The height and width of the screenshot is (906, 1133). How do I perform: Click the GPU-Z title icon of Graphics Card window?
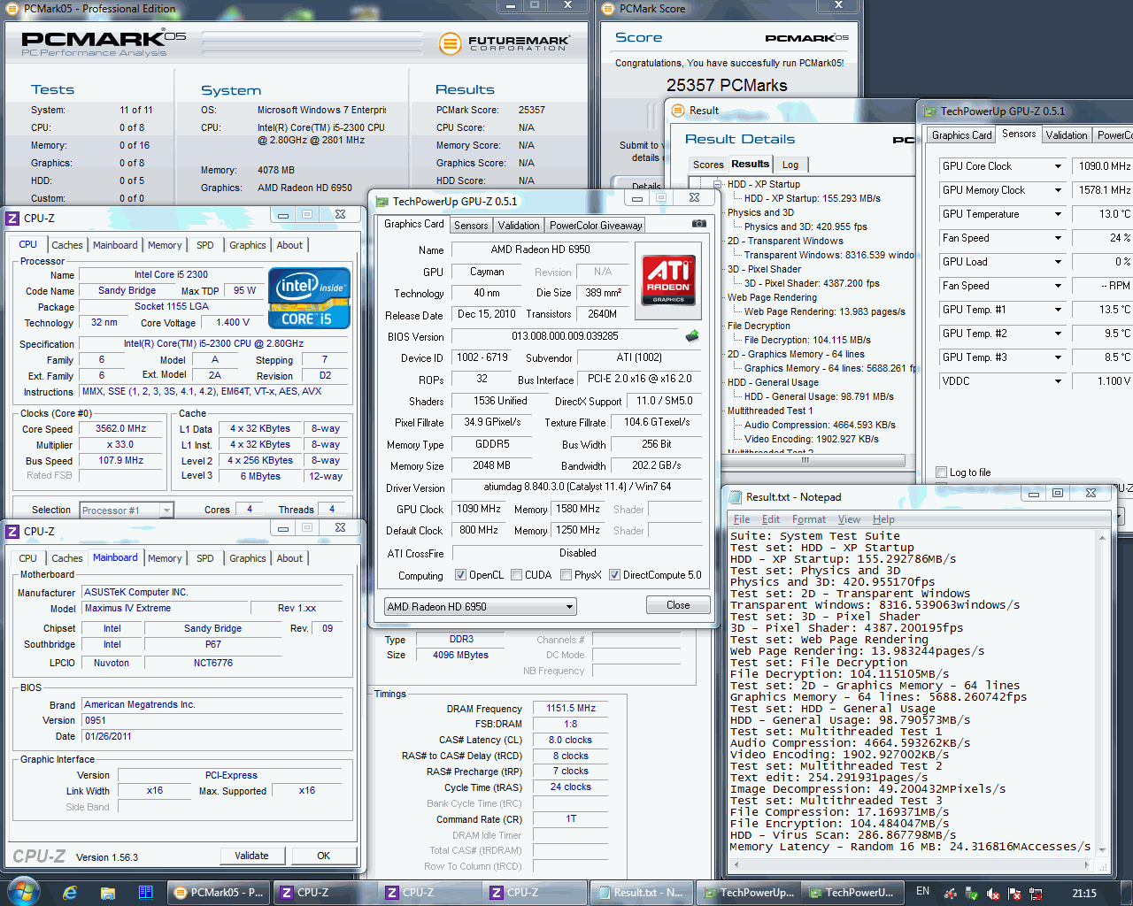point(382,201)
